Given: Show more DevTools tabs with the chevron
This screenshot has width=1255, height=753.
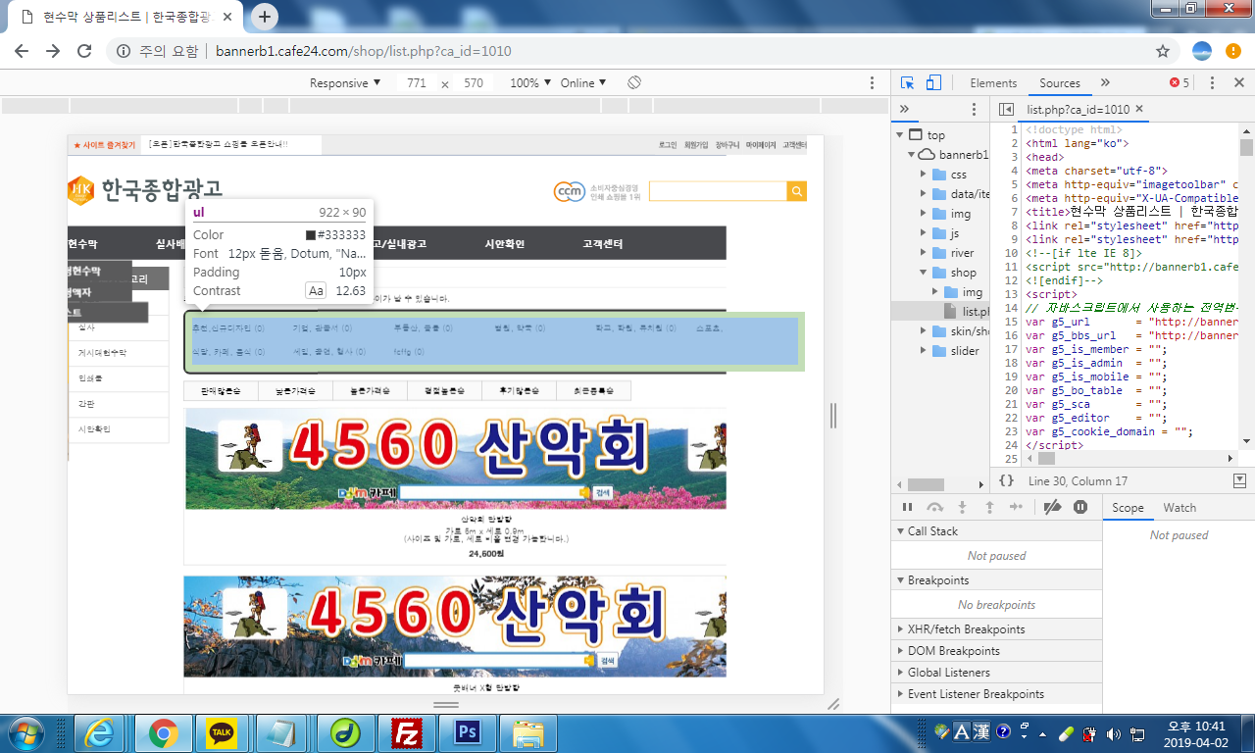Looking at the screenshot, I should coord(1105,83).
